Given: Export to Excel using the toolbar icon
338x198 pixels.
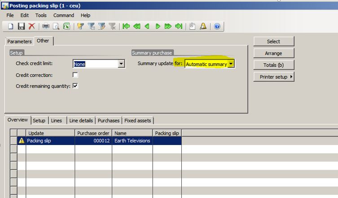Looking at the screenshot, I should pos(67,26).
